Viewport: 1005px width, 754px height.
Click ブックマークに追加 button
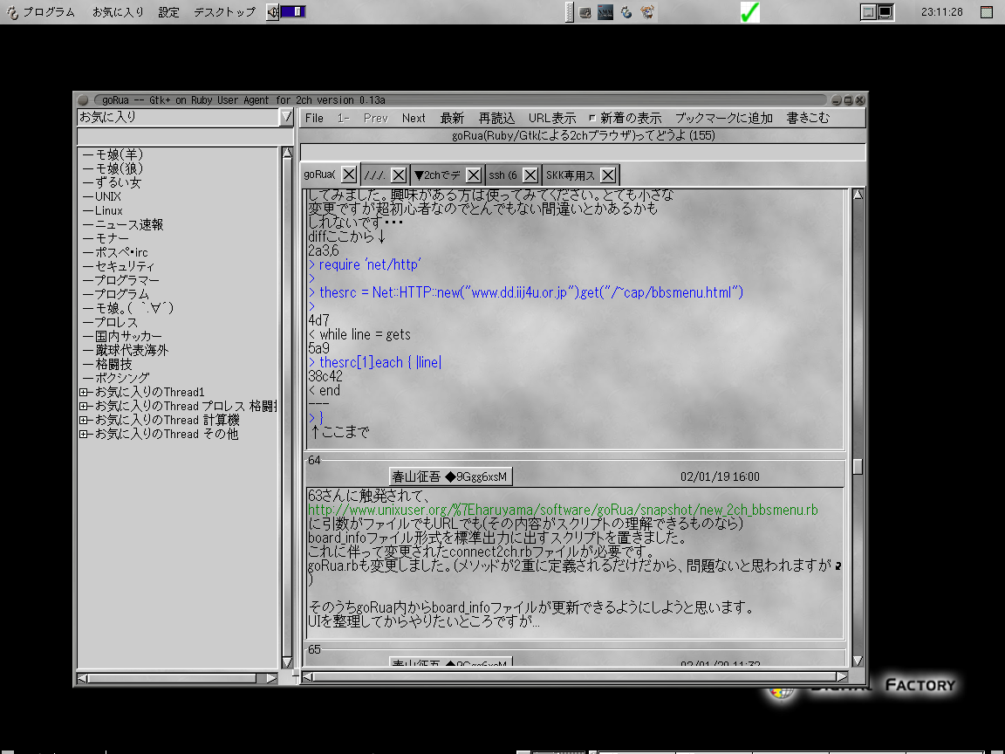click(723, 118)
